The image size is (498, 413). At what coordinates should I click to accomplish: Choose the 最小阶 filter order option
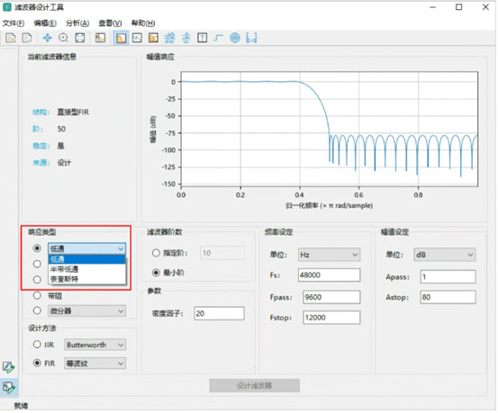pyautogui.click(x=156, y=273)
